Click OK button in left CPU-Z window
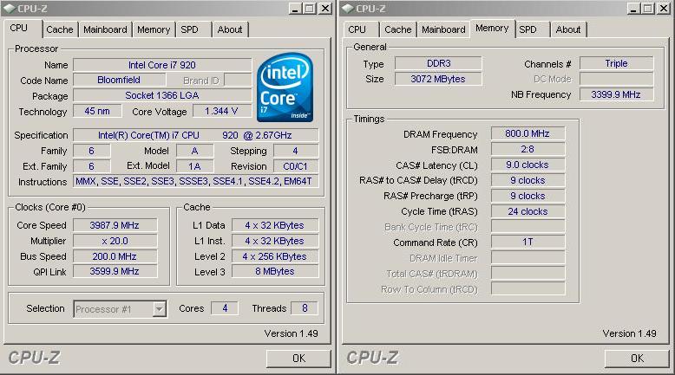 point(298,359)
